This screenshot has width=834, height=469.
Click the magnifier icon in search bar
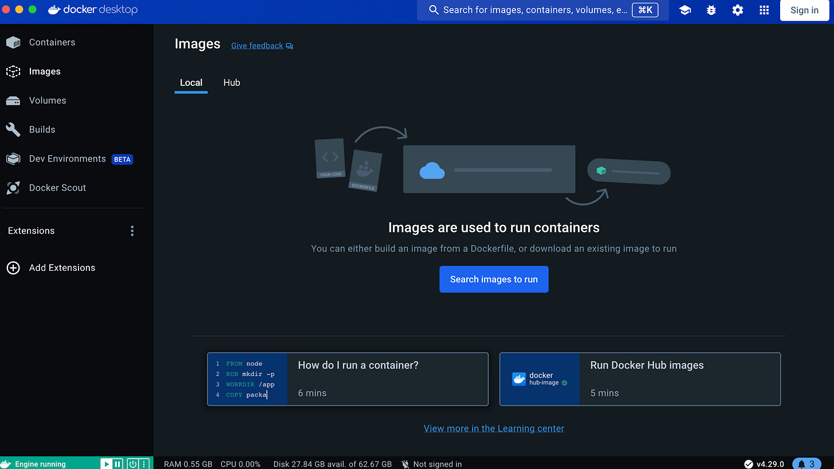pos(434,10)
